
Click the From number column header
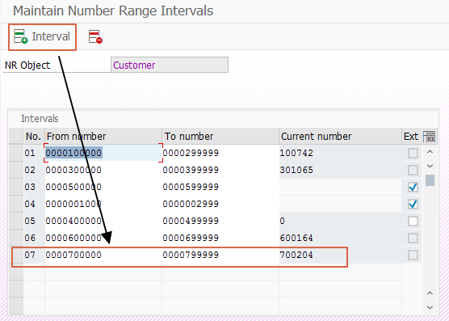click(103, 136)
